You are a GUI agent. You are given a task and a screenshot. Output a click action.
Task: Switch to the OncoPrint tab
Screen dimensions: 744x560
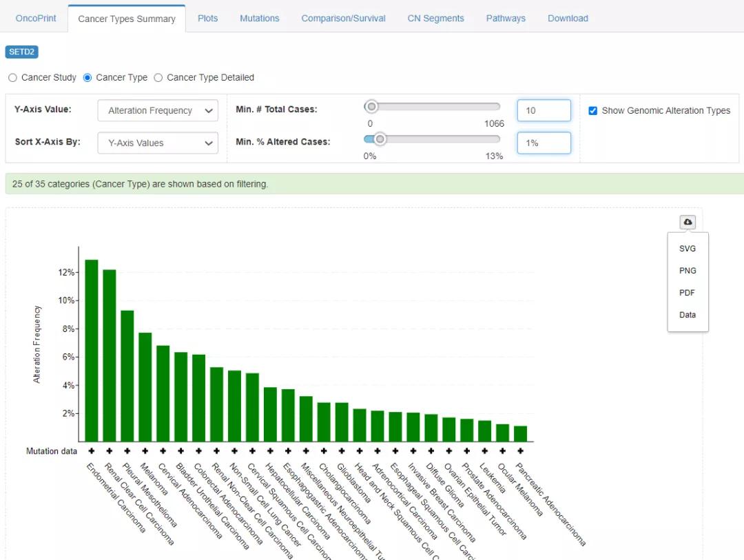tap(36, 19)
